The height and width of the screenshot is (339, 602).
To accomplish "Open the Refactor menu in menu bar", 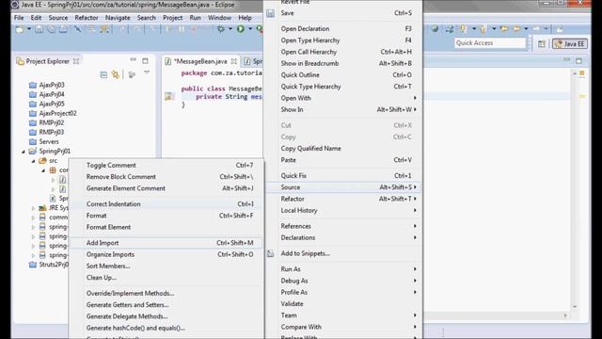I will [x=87, y=18].
